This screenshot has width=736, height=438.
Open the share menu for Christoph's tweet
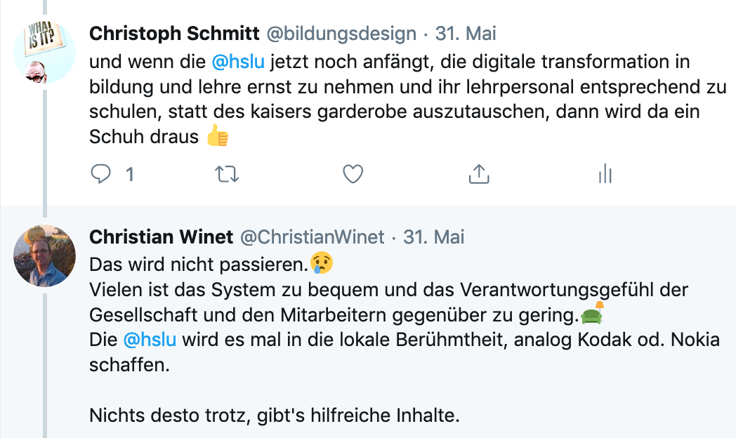pos(478,174)
